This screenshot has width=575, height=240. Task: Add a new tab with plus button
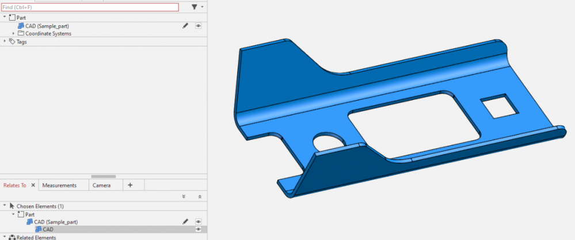tap(130, 185)
